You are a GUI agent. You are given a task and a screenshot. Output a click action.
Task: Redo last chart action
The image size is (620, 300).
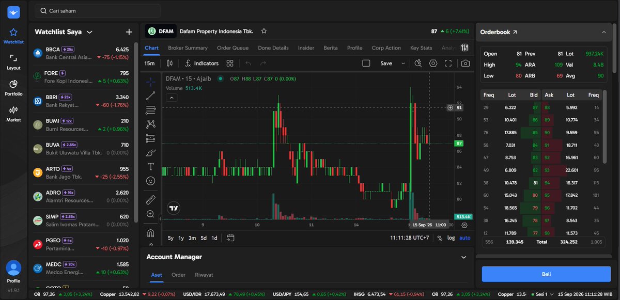pos(263,63)
